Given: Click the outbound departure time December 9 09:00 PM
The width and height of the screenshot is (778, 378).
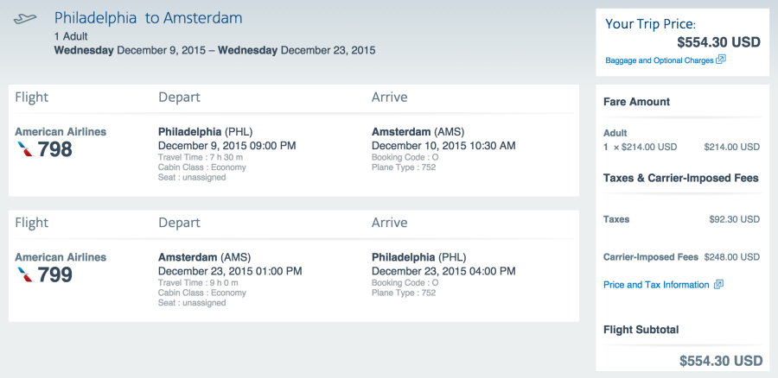Looking at the screenshot, I should point(226,146).
